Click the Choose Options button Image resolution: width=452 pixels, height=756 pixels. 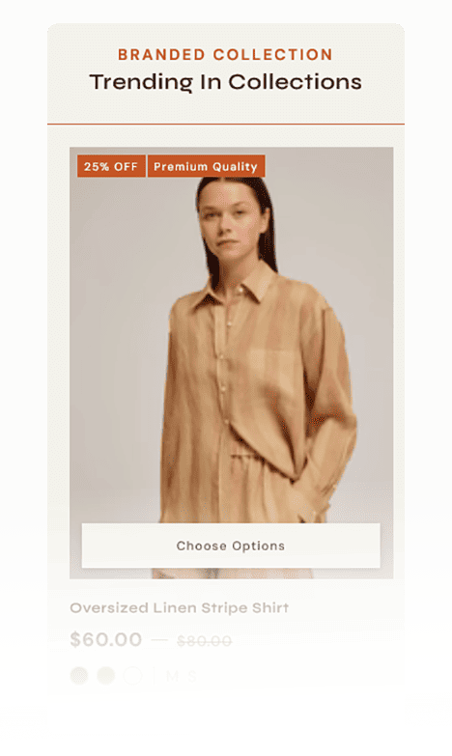(x=231, y=546)
